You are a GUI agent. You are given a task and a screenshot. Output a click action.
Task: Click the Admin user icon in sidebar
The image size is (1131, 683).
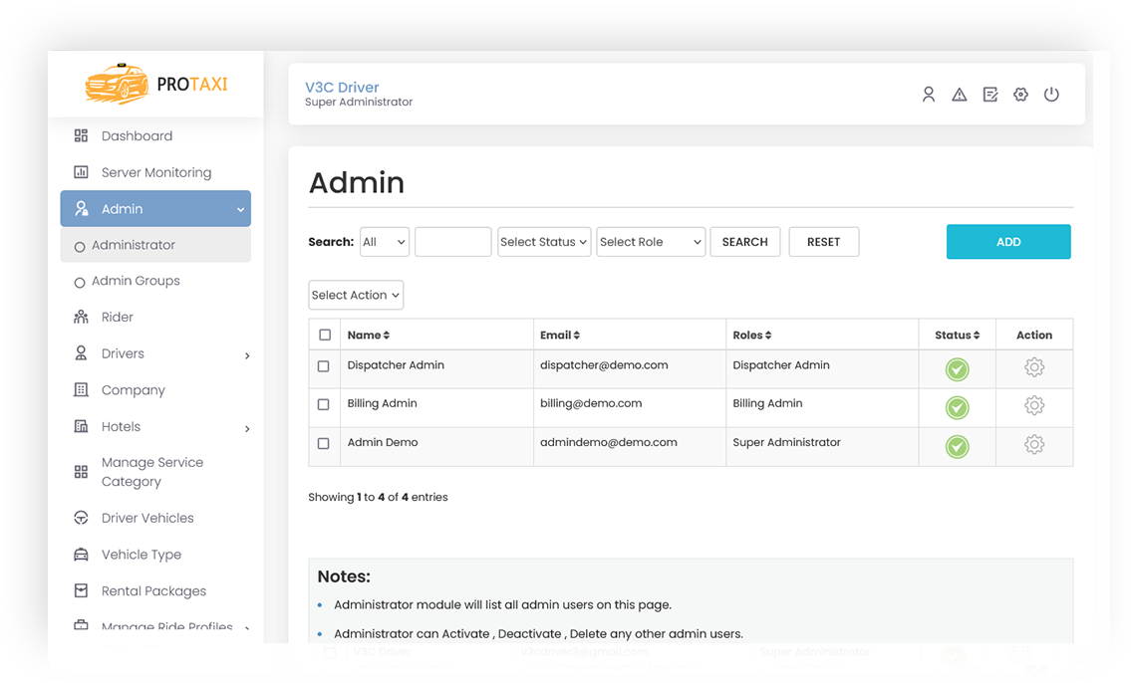click(x=82, y=208)
